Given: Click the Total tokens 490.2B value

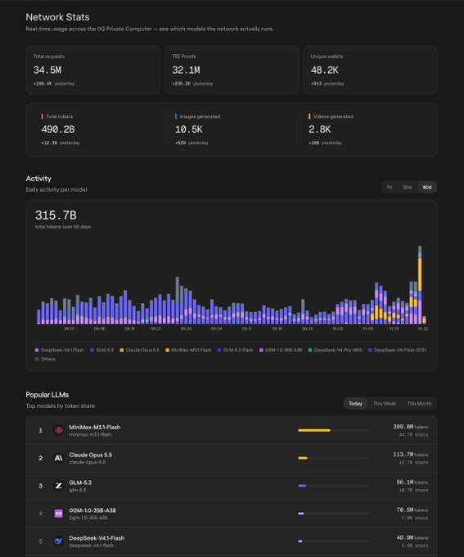Looking at the screenshot, I should pos(58,129).
